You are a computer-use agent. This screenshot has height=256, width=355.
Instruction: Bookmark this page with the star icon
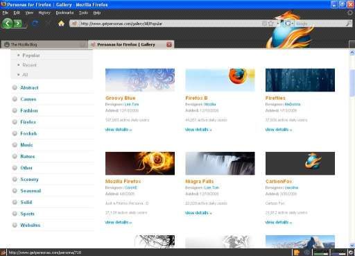tap(271, 24)
